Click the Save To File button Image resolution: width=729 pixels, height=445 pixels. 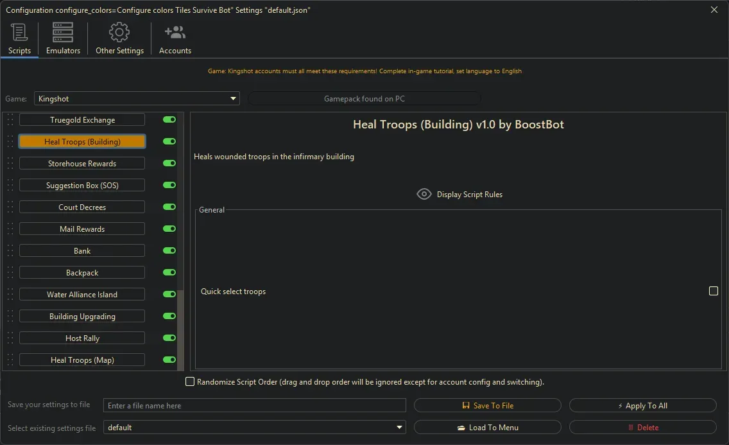click(488, 406)
